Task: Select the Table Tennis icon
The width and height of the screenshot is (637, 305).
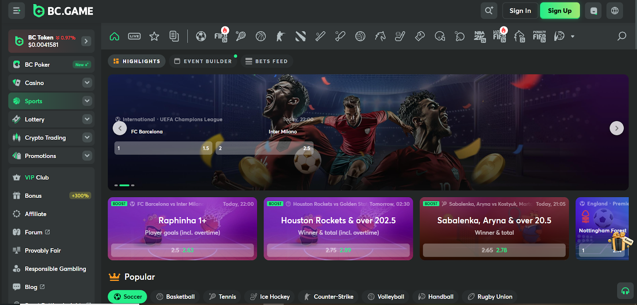Action: 460,36
